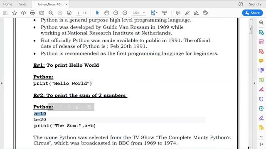Click the Save file icon
Image resolution: width=266 pixels, height=149 pixels.
[x=5, y=13]
